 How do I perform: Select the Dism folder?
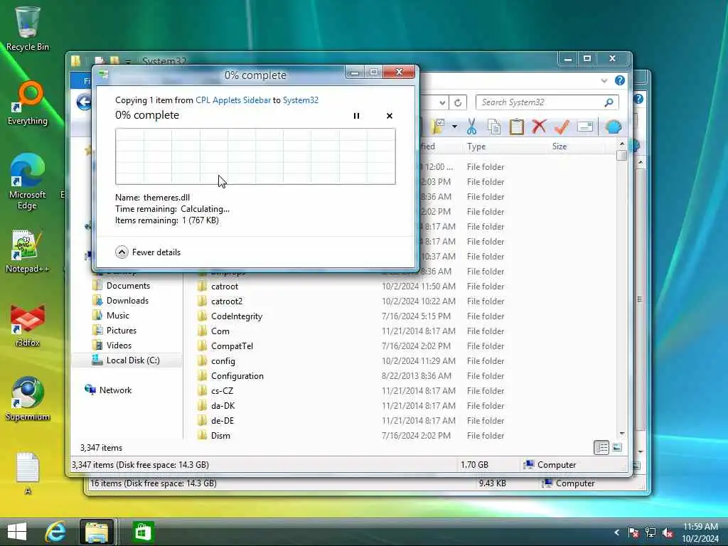coord(220,435)
